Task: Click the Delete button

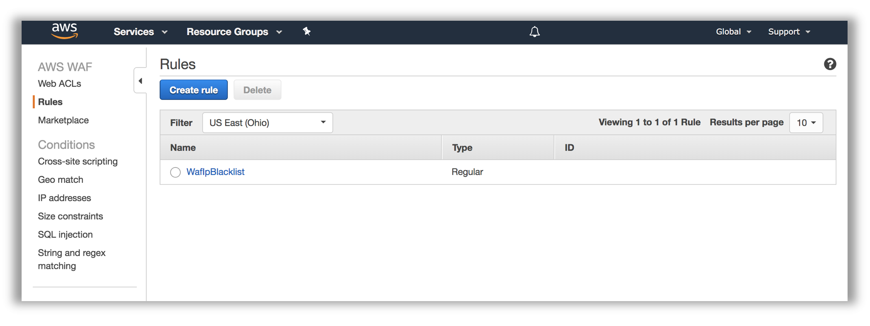Action: (x=257, y=90)
